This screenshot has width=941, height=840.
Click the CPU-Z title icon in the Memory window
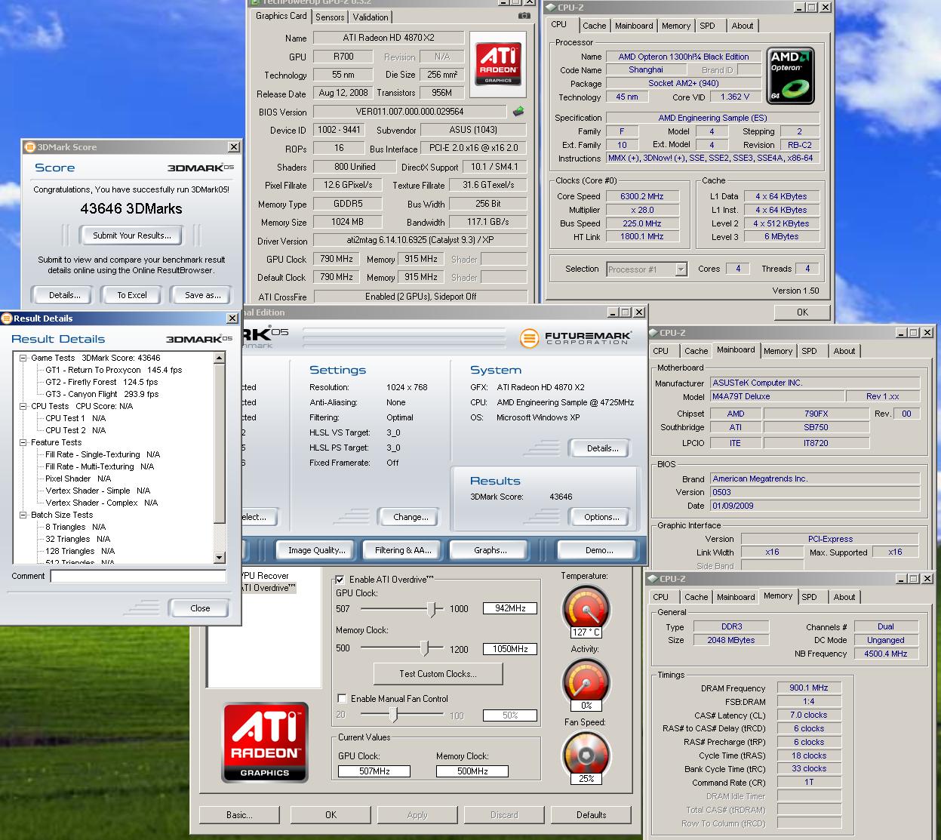(x=652, y=579)
